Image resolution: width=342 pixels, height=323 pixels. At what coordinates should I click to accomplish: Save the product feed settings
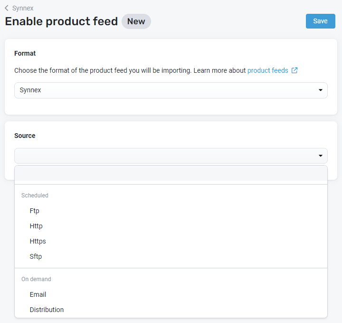(320, 21)
